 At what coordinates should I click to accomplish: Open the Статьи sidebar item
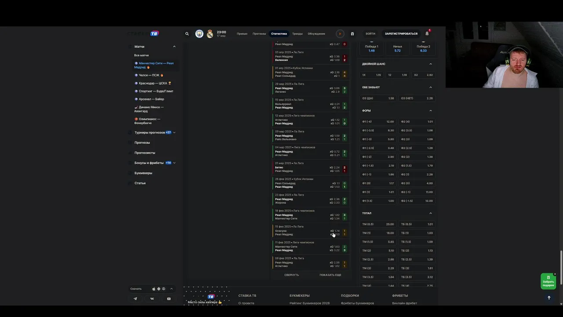(x=140, y=183)
